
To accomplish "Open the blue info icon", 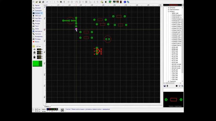I will click(125, 2).
